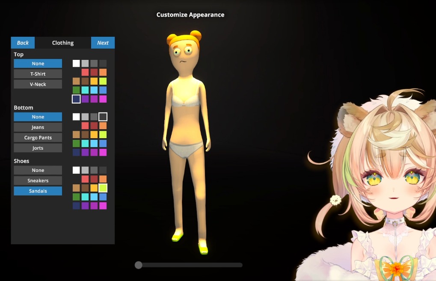Select the Jorts bottom option
The width and height of the screenshot is (436, 281).
click(x=38, y=148)
